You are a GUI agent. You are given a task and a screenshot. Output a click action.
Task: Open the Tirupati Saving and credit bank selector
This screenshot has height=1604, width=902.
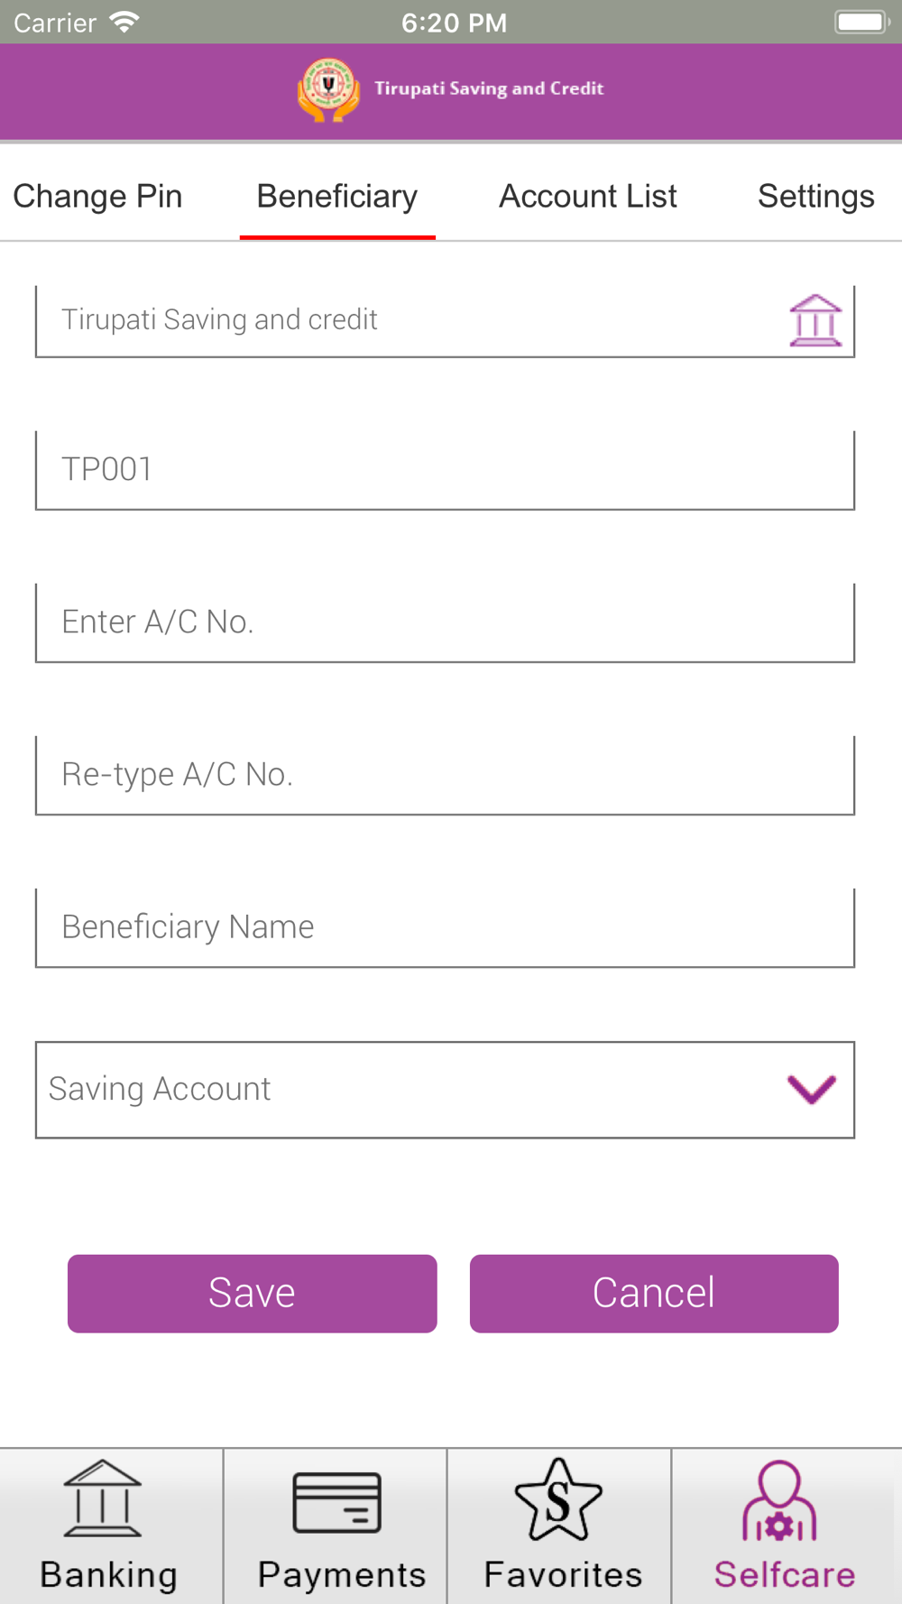pyautogui.click(x=445, y=321)
